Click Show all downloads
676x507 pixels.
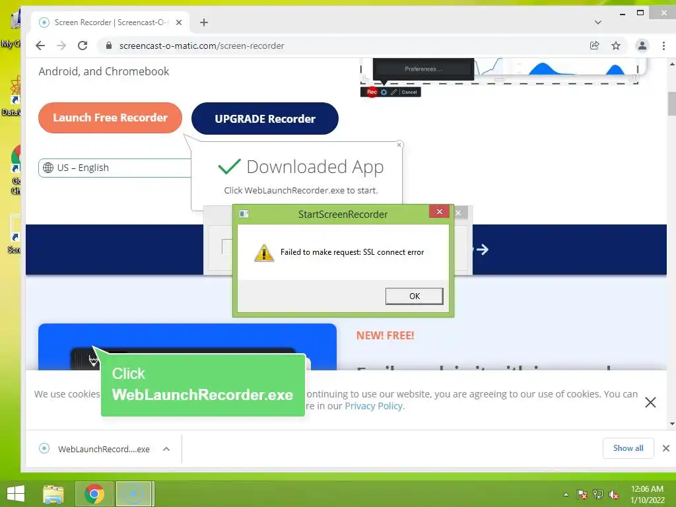pos(628,448)
